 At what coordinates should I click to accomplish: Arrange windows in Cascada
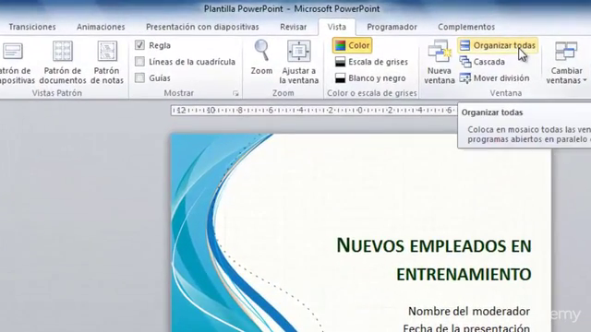pyautogui.click(x=482, y=62)
